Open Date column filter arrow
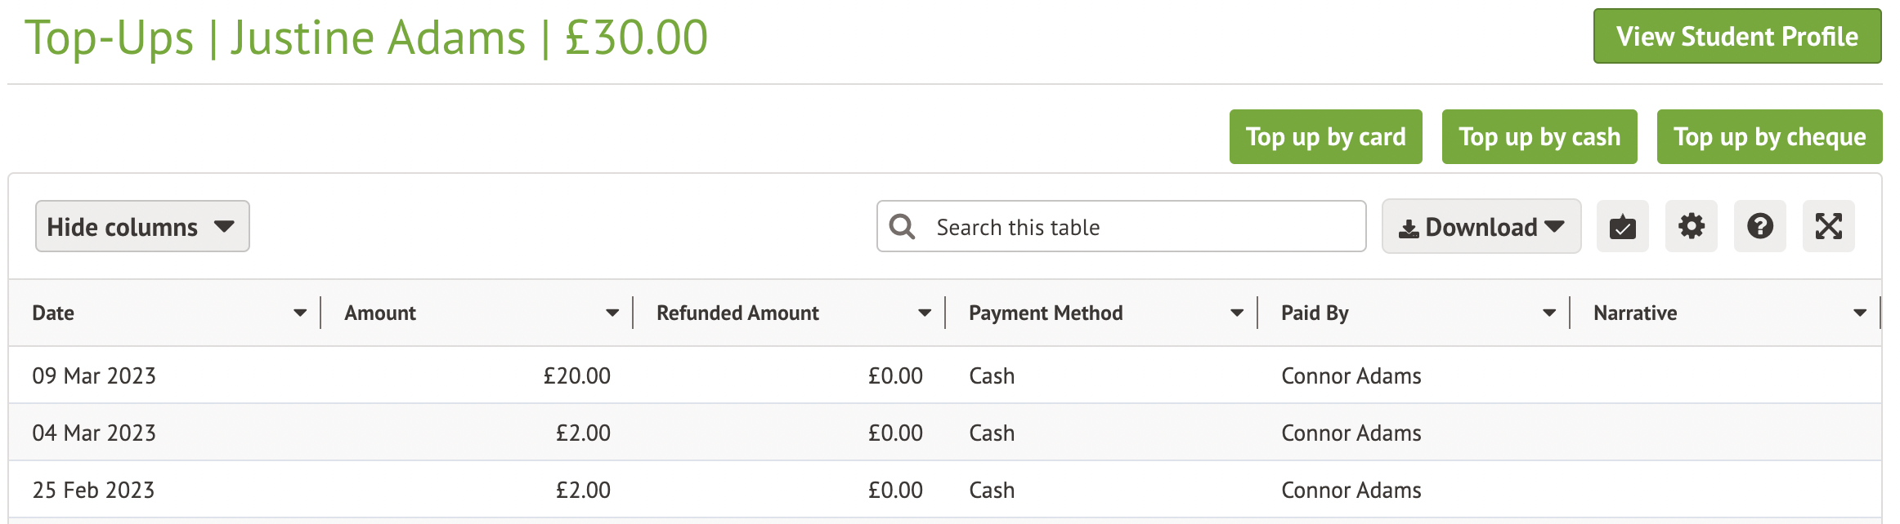Viewport: 1900px width, 524px height. coord(300,313)
